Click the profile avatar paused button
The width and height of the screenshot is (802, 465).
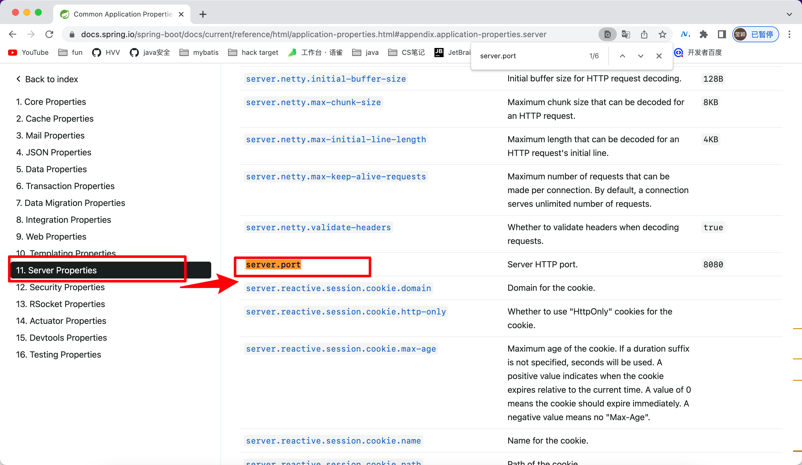pyautogui.click(x=755, y=34)
